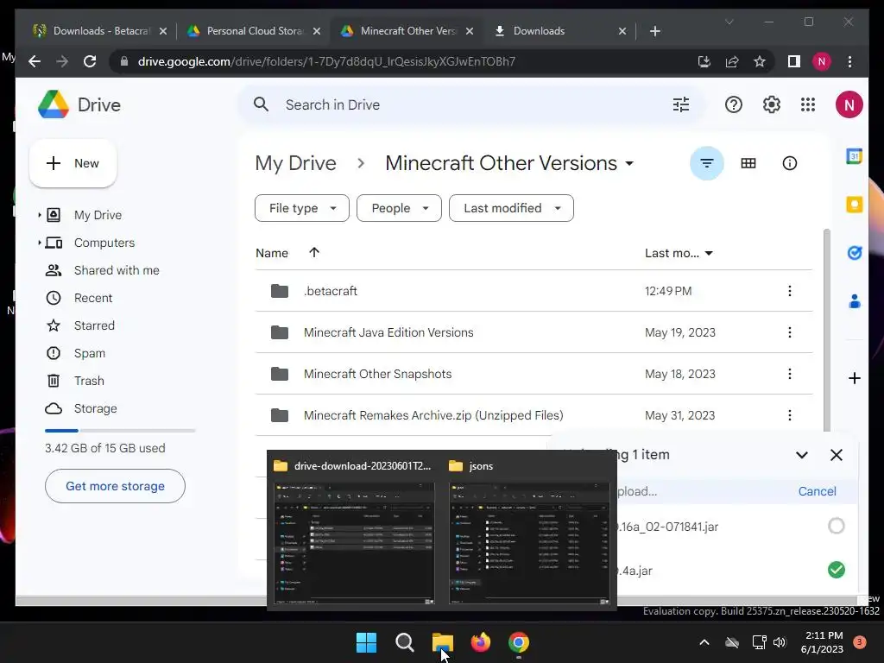Open the People filter dropdown

(x=399, y=208)
